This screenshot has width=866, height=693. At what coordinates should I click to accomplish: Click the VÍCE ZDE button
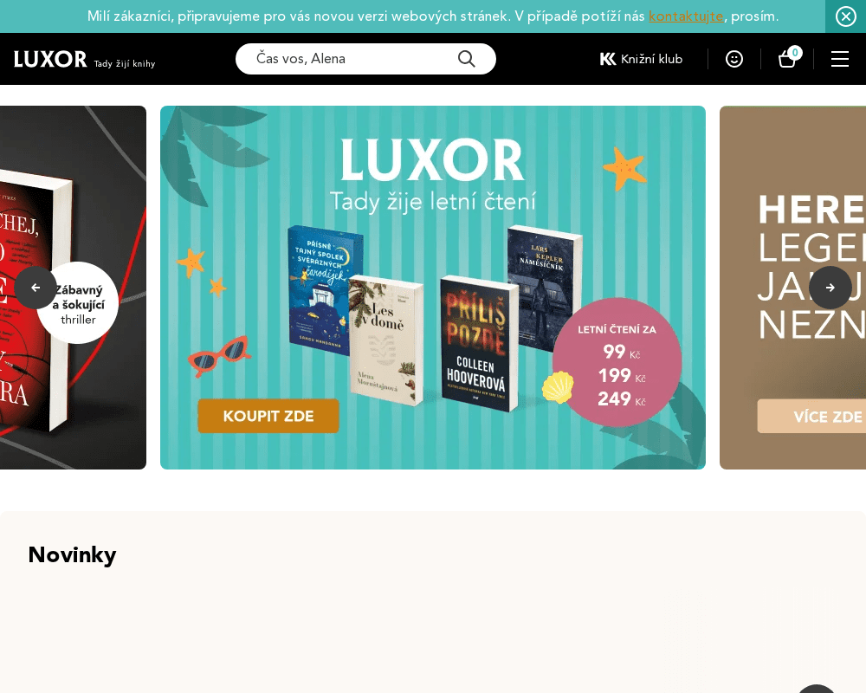(x=812, y=416)
